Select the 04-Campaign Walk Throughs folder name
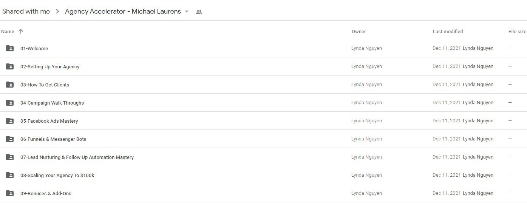527x205 pixels. pyautogui.click(x=52, y=103)
